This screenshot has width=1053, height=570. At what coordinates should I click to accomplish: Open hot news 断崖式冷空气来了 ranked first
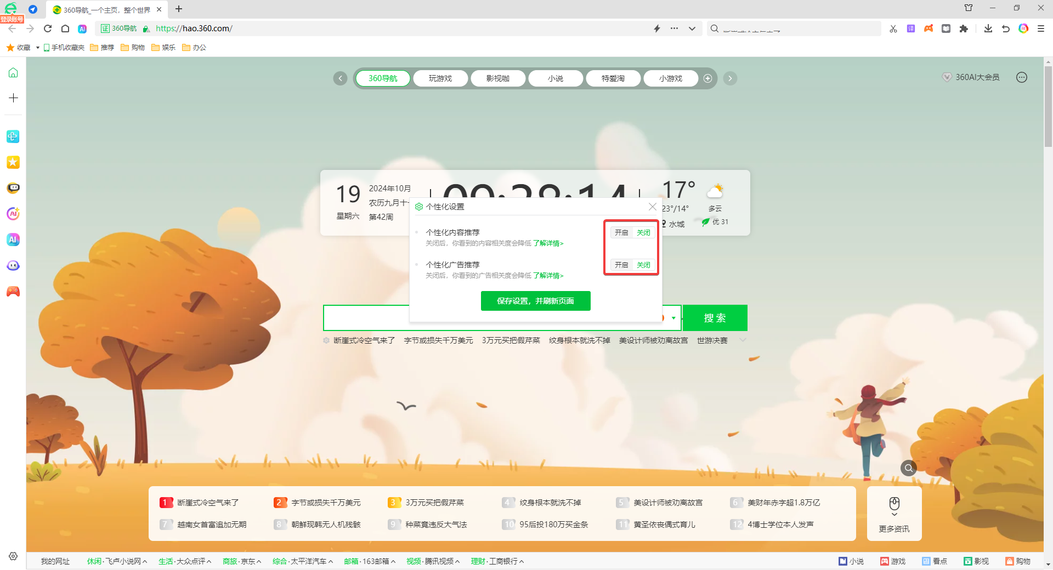coord(208,503)
